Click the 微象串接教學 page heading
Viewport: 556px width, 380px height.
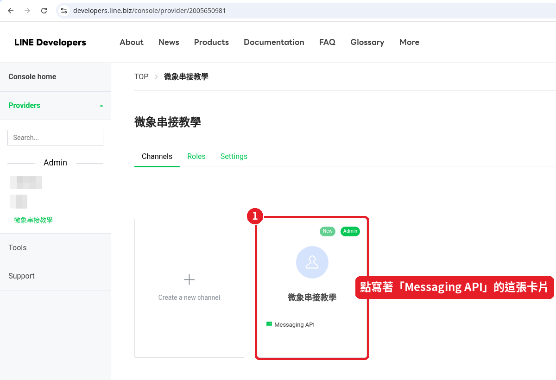[x=168, y=122]
